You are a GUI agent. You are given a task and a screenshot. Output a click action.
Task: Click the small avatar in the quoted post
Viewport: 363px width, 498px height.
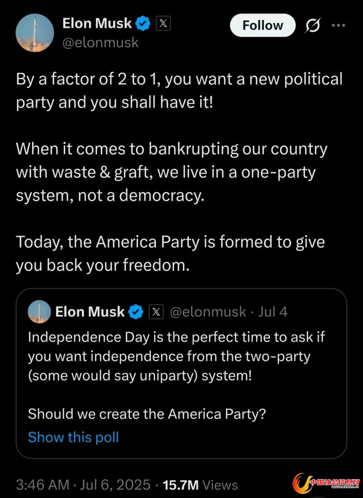click(39, 312)
